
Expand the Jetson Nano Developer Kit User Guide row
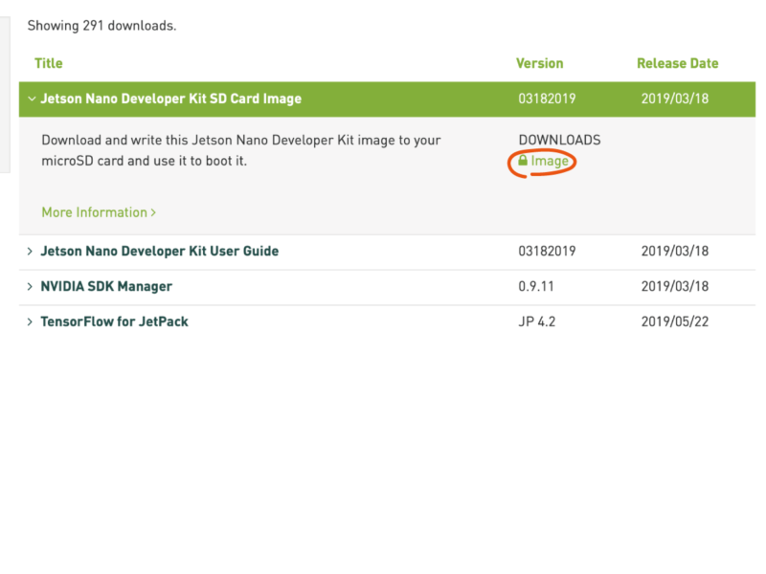click(30, 252)
